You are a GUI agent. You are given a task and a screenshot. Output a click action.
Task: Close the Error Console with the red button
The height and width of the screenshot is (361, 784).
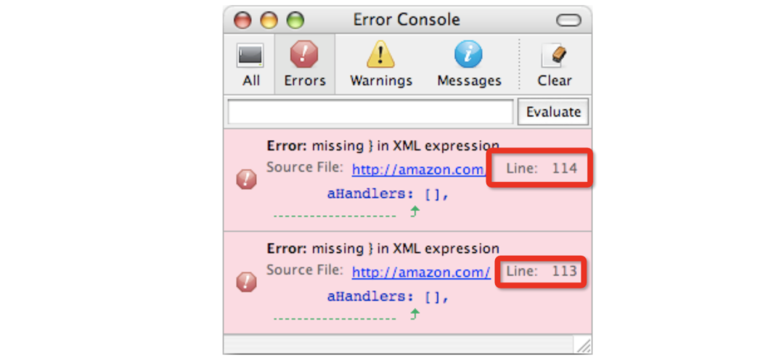point(243,20)
